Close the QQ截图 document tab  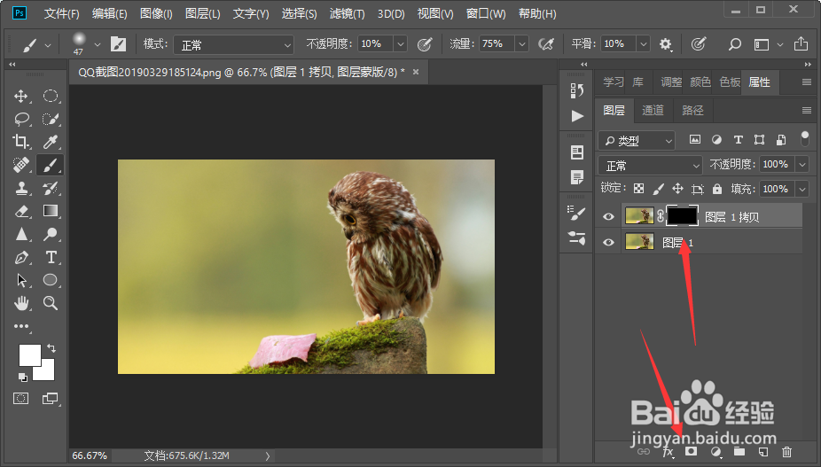(416, 73)
